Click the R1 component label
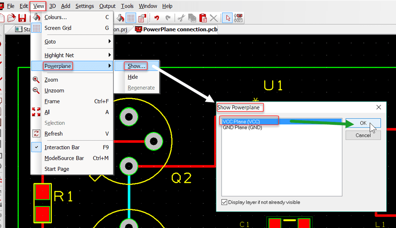The height and width of the screenshot is (228, 396). (x=63, y=196)
